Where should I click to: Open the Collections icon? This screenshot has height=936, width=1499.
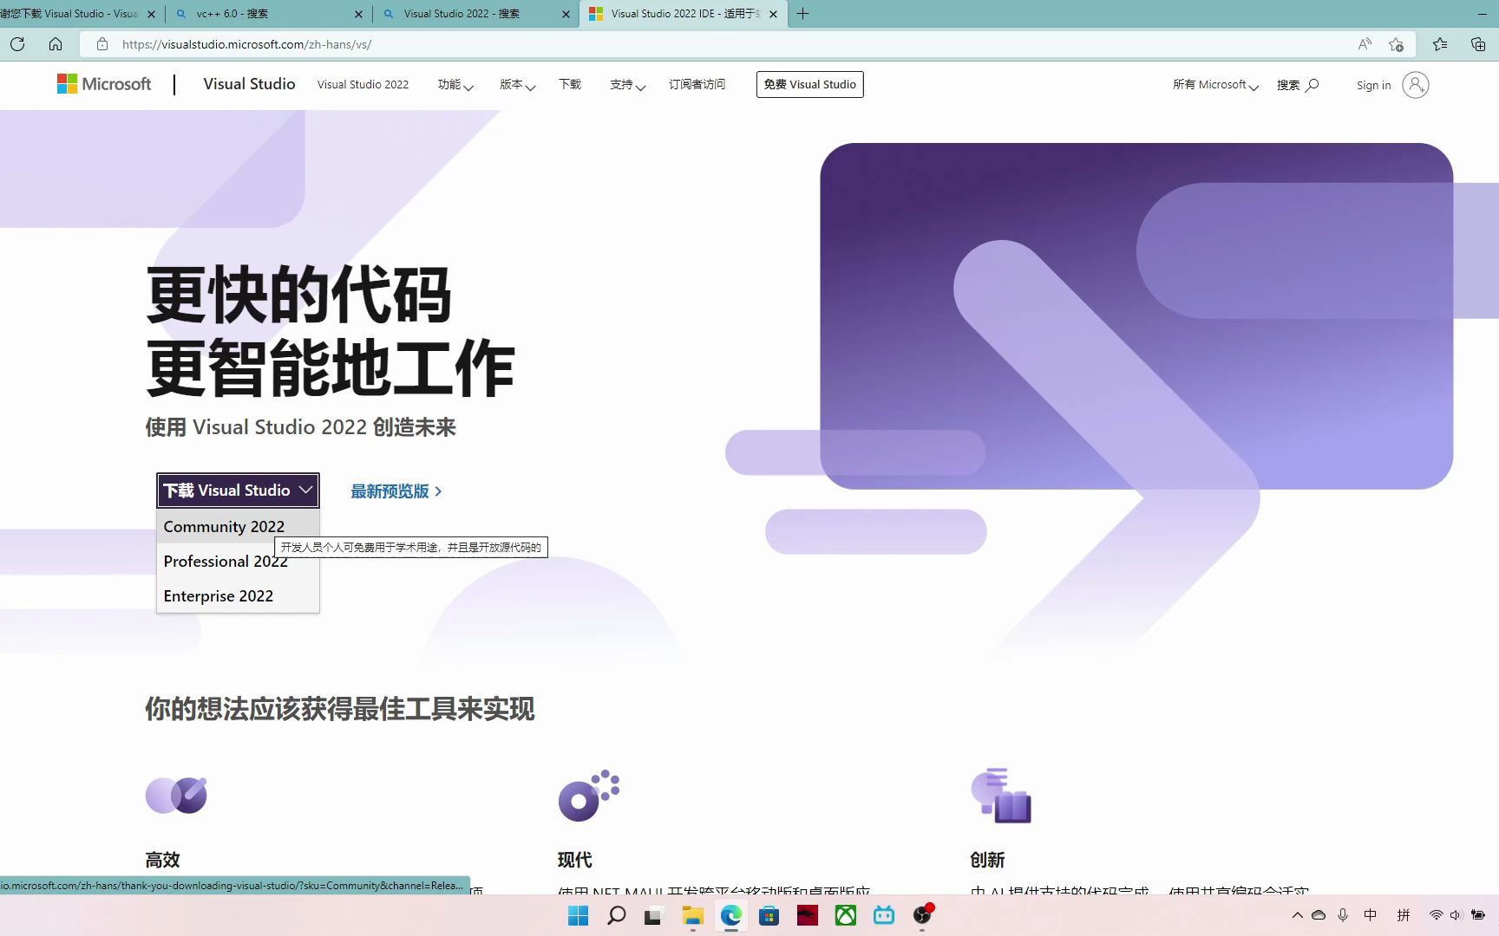pyautogui.click(x=1478, y=44)
